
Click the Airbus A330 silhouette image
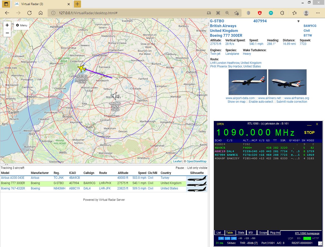tap(197, 179)
